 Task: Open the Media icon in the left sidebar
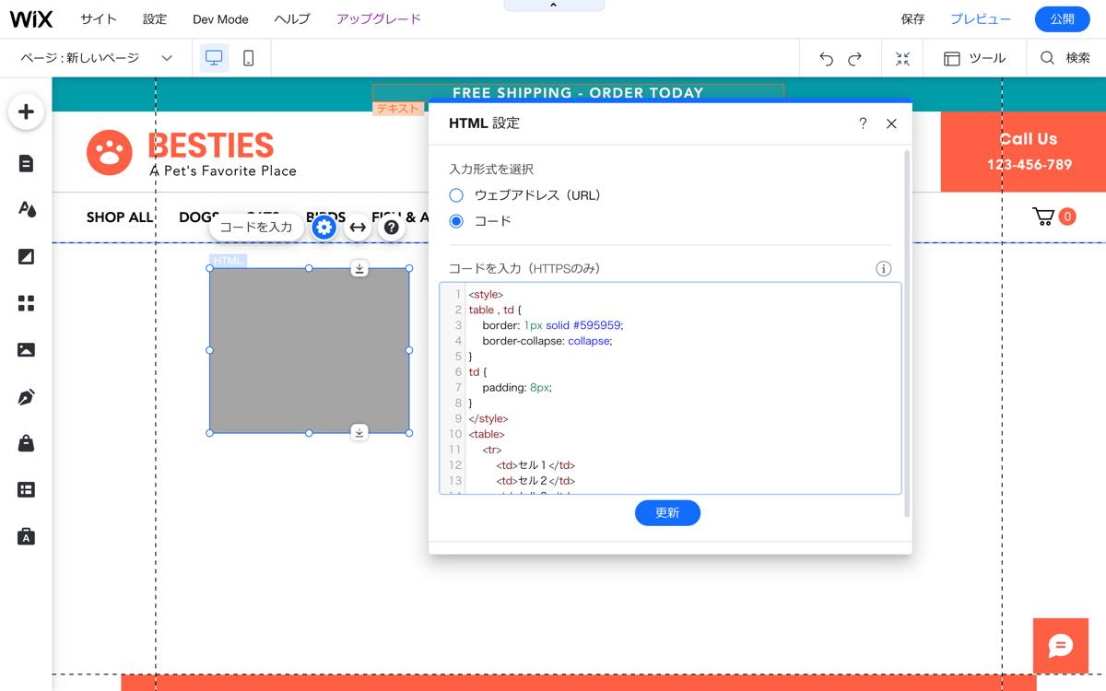[27, 349]
